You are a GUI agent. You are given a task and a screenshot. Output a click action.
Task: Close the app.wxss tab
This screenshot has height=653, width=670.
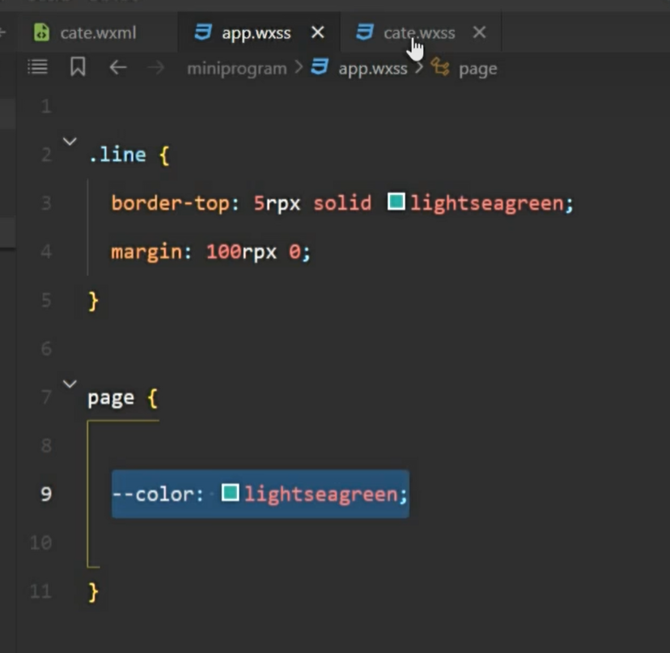coord(318,32)
